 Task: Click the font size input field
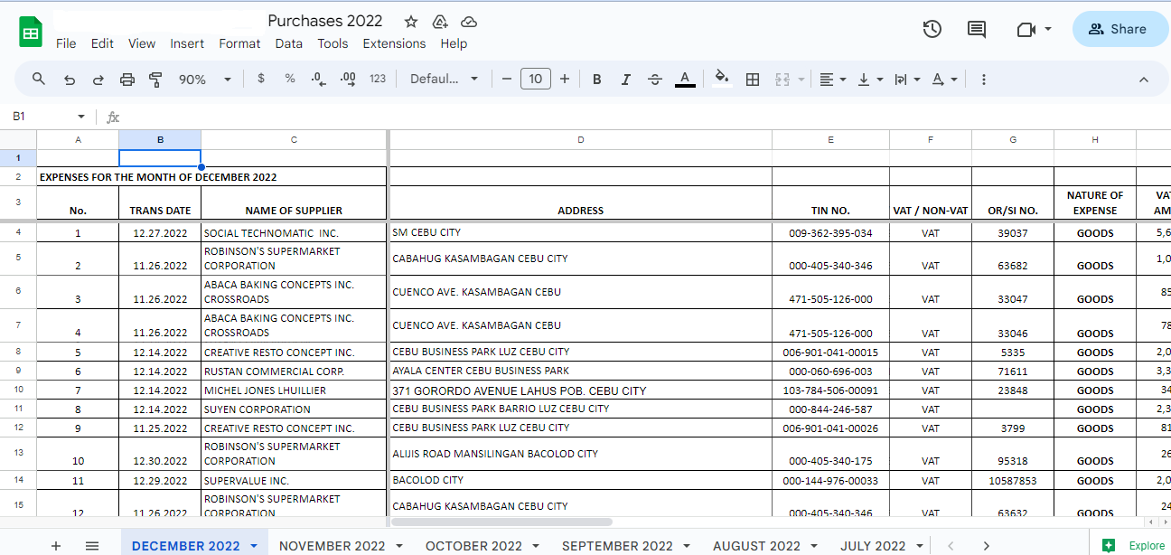point(536,79)
